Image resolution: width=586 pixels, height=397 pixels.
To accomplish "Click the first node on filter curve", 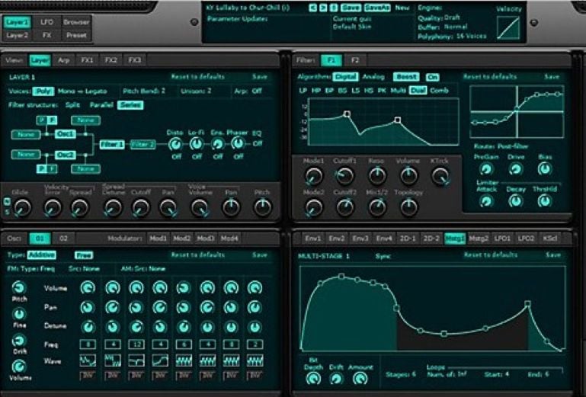I will click(x=347, y=114).
